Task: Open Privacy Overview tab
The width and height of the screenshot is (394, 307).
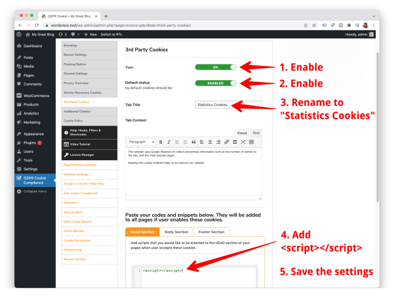Action: (x=89, y=83)
